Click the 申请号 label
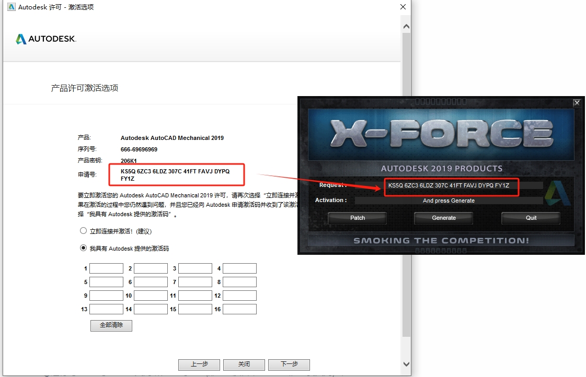The height and width of the screenshot is (377, 586). tap(87, 174)
